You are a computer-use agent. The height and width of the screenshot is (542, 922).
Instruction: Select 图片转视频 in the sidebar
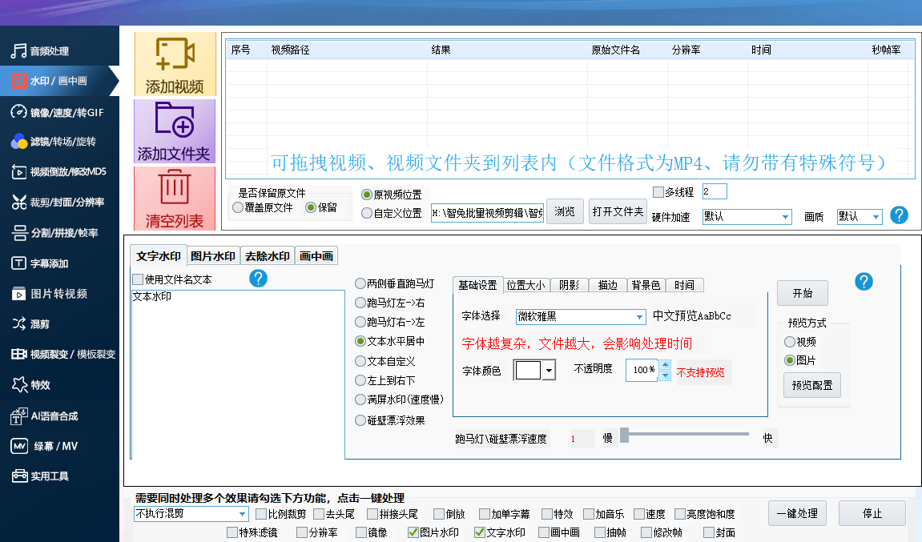coord(58,294)
